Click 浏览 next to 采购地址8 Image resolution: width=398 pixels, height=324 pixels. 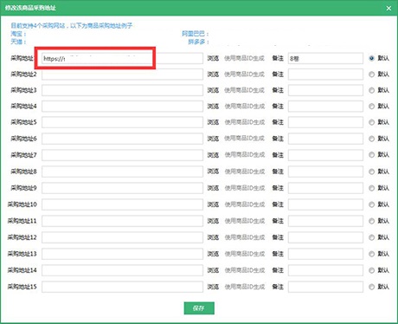213,172
